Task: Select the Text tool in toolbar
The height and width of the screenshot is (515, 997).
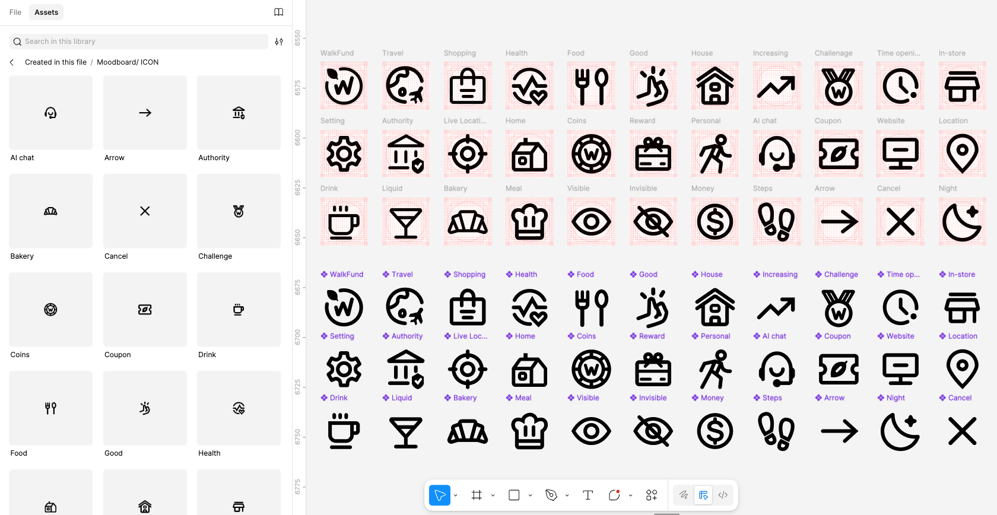Action: (588, 495)
